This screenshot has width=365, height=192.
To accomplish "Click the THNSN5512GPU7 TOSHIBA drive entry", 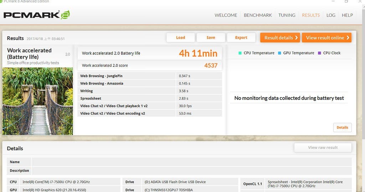I will tap(169, 190).
